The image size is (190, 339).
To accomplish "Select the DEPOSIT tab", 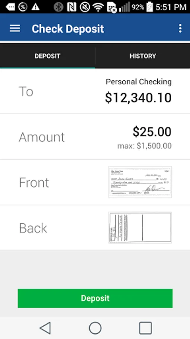I will (47, 56).
